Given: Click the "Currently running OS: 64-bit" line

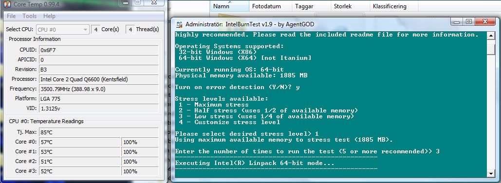Looking at the screenshot, I should (229, 70).
